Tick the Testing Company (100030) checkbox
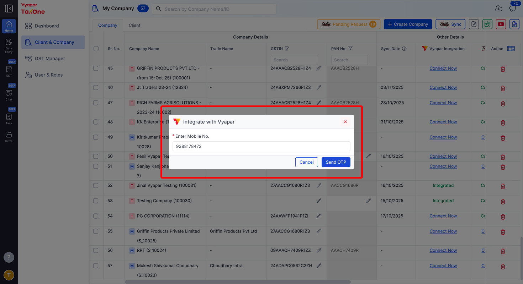 [96, 201]
